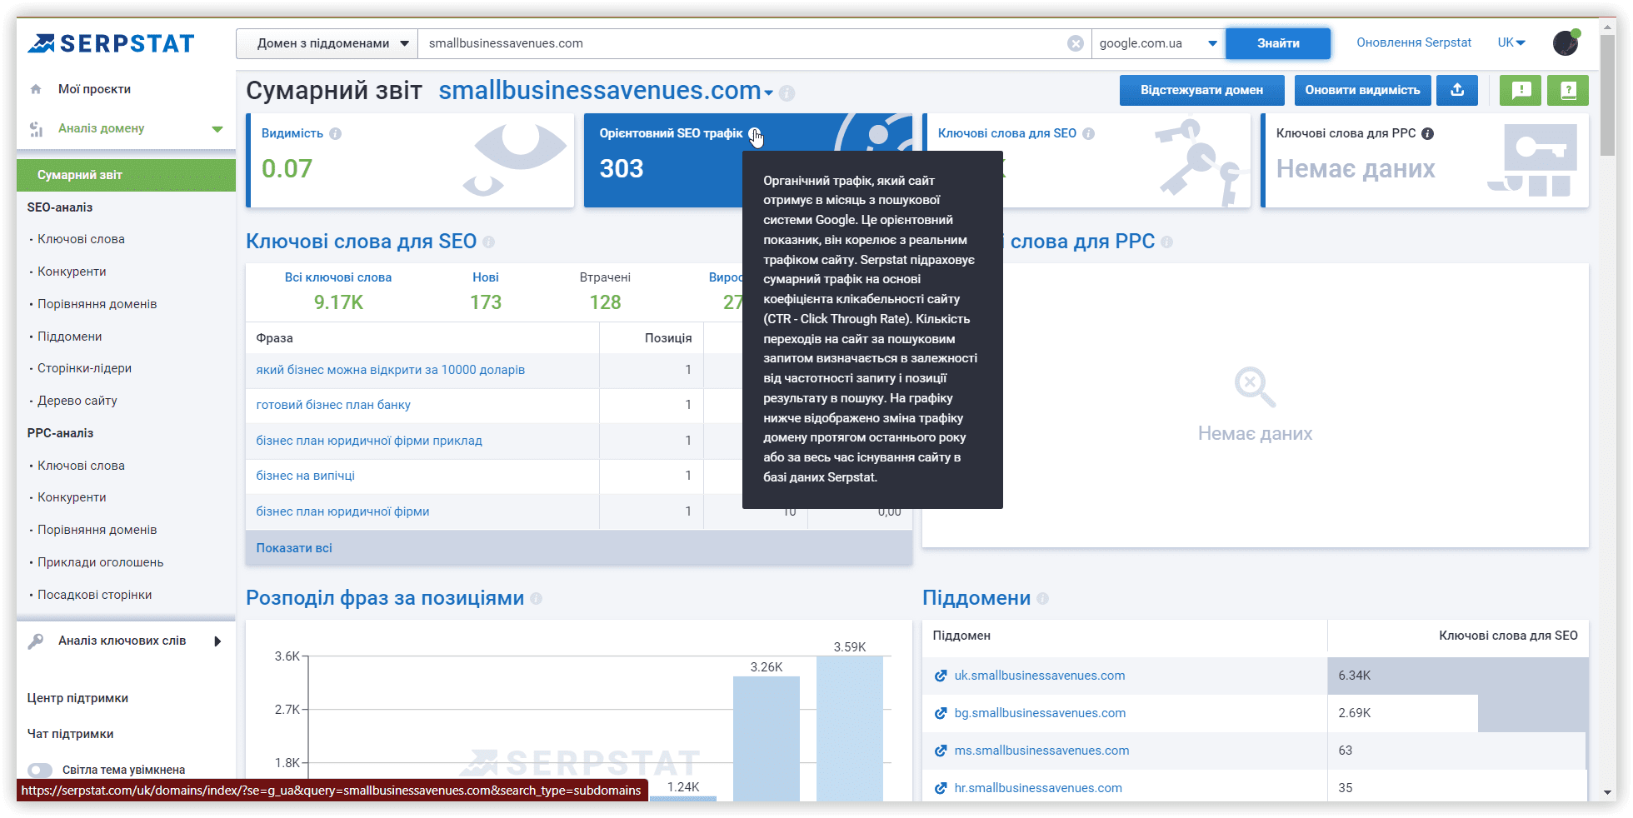Viewport: 1633px width, 818px height.
Task: Select the Втрачені keywords tab
Action: click(606, 292)
